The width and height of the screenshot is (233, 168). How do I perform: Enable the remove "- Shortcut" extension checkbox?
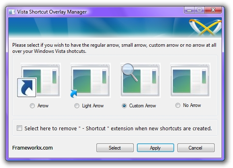[20, 128]
